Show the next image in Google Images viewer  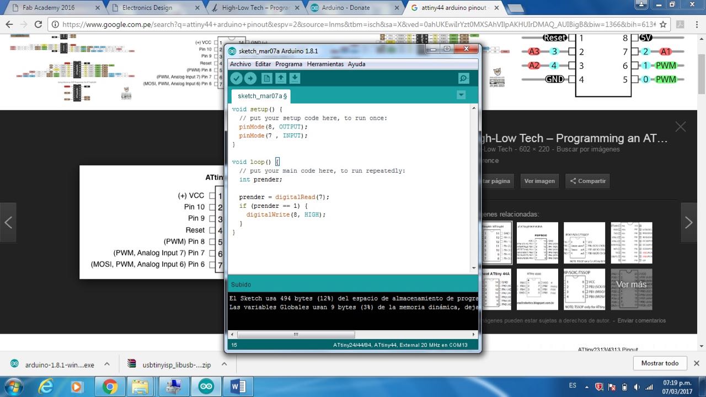click(x=689, y=223)
